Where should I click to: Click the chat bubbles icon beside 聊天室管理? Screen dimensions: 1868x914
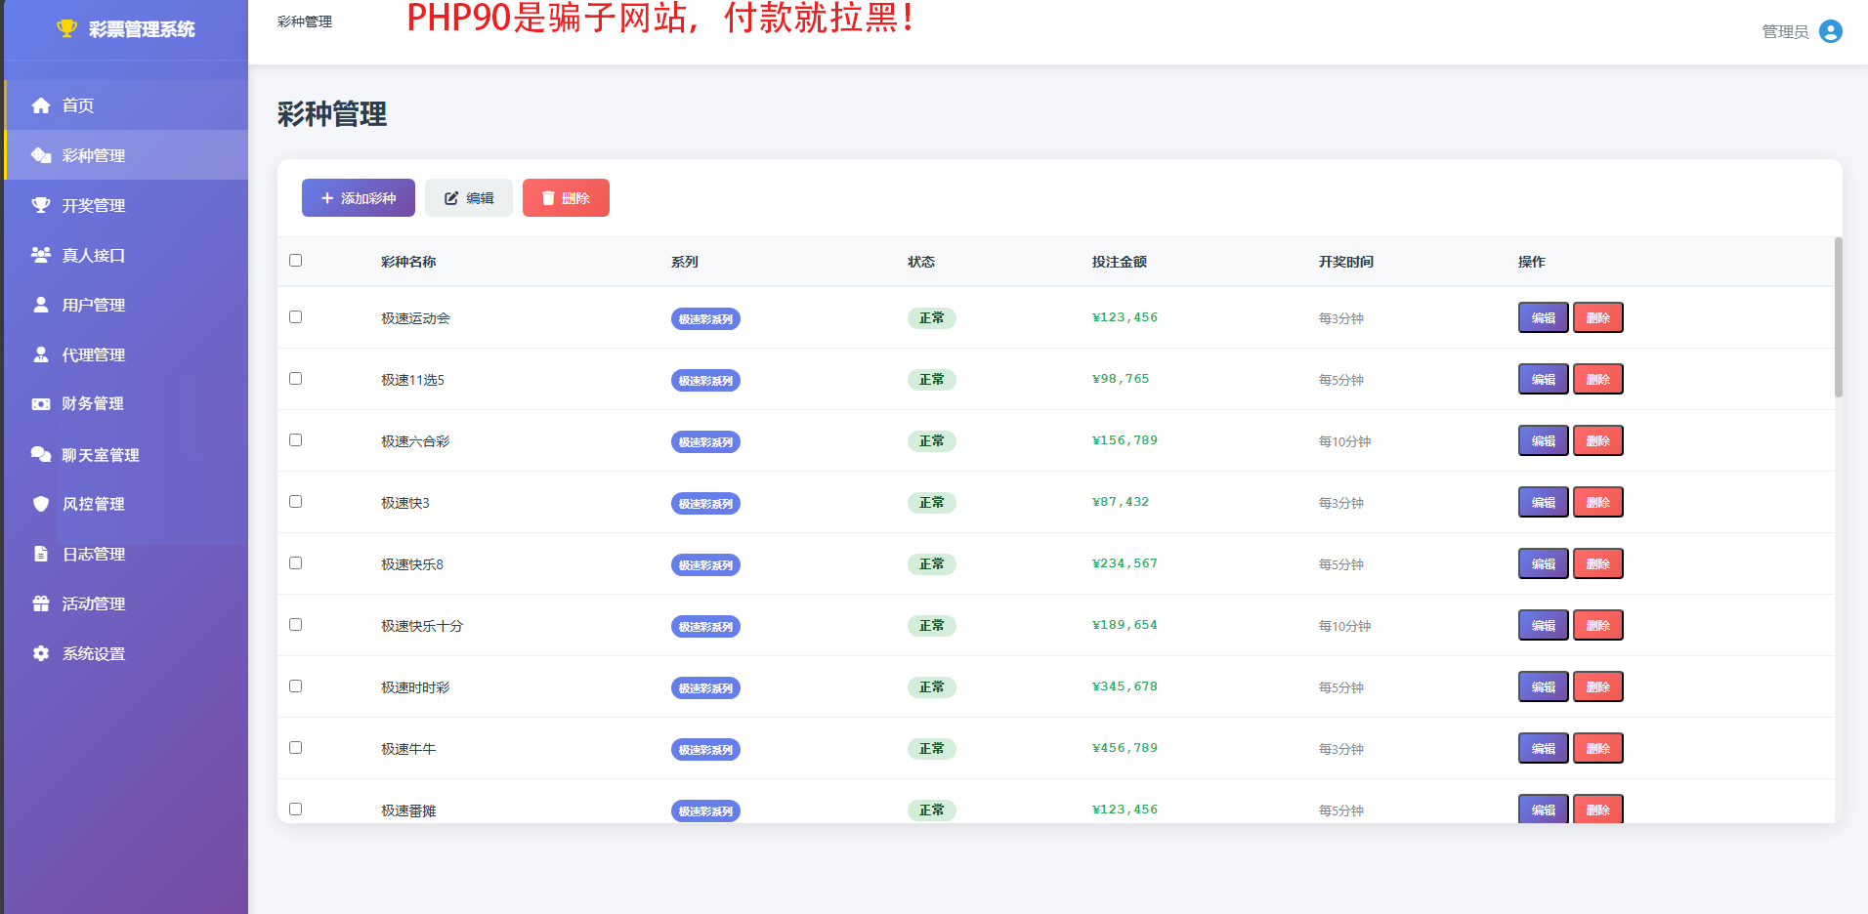[41, 455]
